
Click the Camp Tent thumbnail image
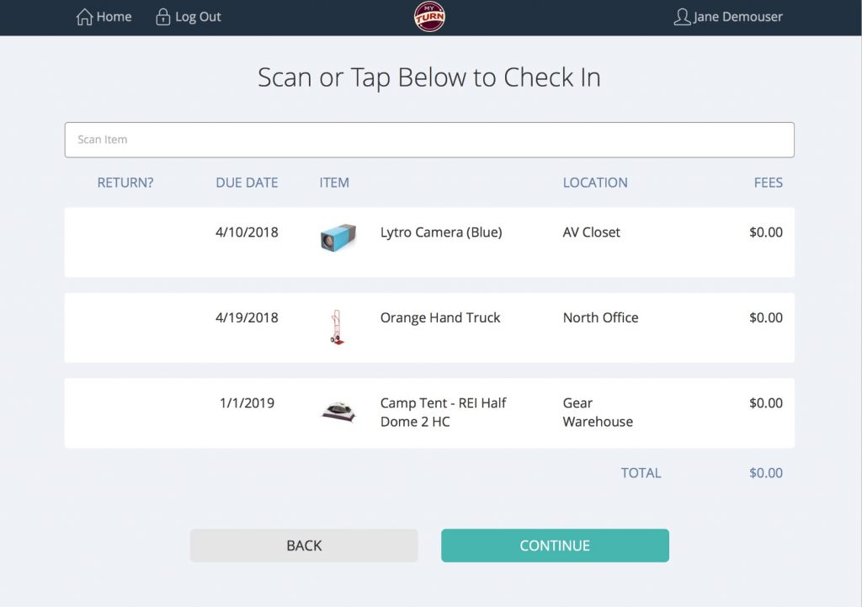point(338,412)
